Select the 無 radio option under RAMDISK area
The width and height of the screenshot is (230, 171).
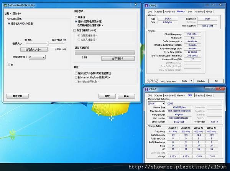pyautogui.click(x=9, y=65)
